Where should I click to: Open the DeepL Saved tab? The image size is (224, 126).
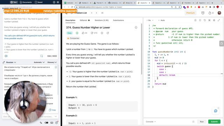(x=38, y=2)
